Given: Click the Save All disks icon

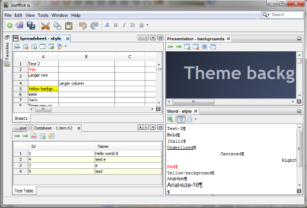Looking at the screenshot, I should (31, 25).
